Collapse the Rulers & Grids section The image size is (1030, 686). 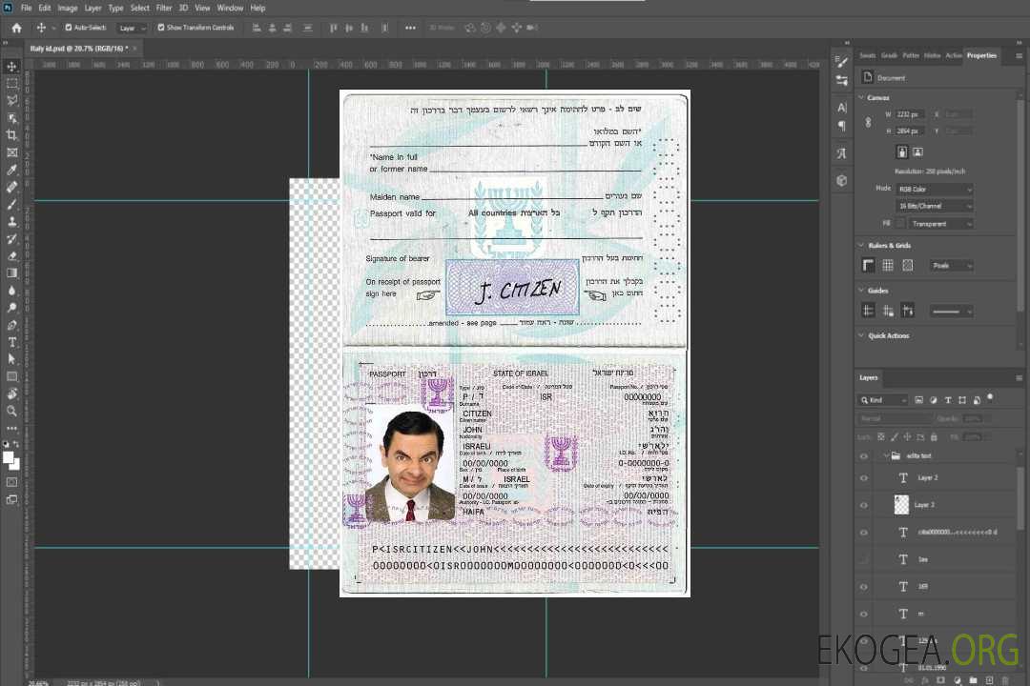tap(861, 245)
